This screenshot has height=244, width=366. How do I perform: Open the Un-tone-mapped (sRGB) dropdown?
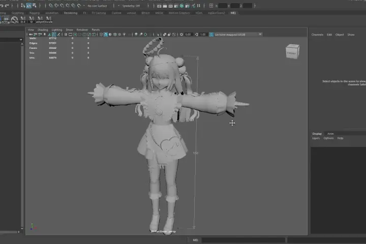[238, 35]
